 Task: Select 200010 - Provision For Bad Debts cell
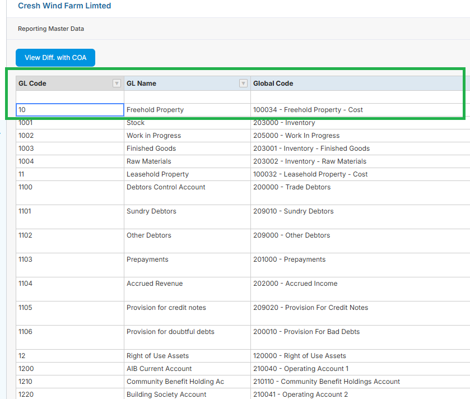click(x=360, y=337)
